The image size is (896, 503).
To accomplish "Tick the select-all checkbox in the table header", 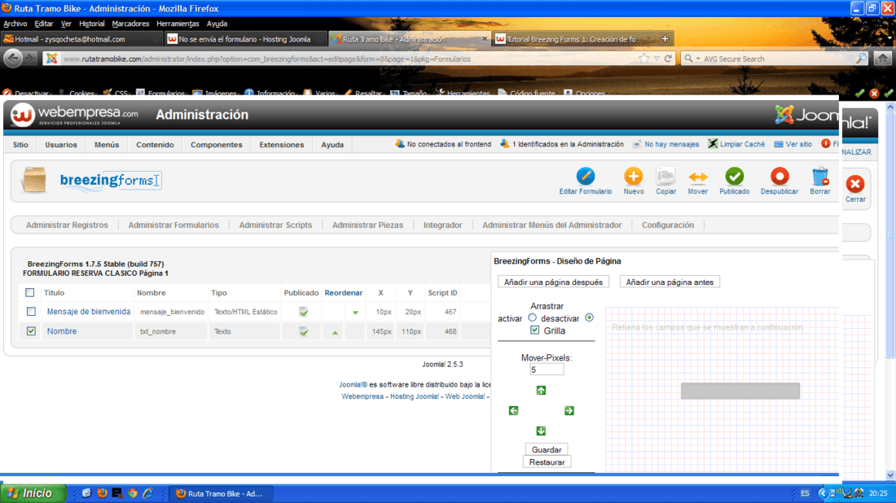I will [29, 293].
